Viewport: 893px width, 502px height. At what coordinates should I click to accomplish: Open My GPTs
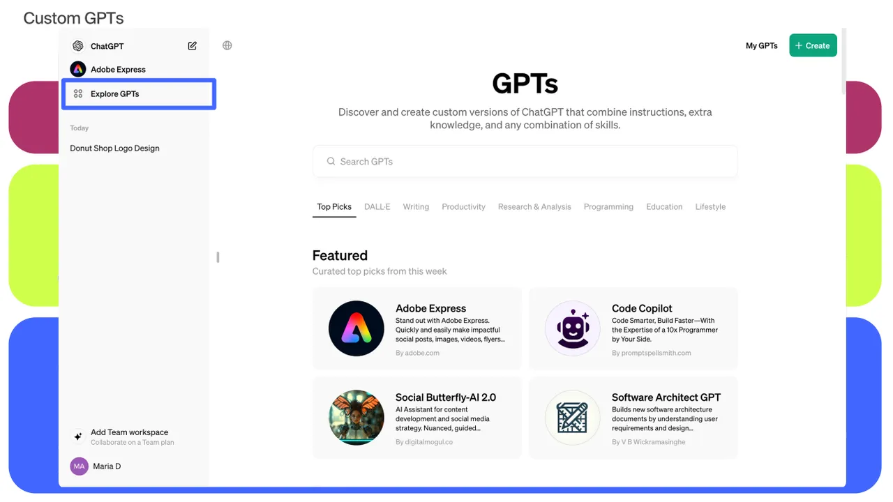(762, 46)
